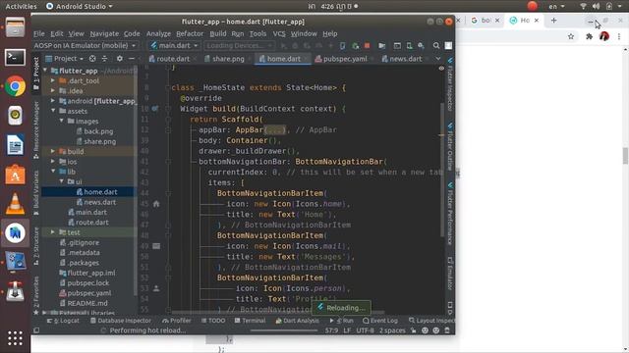Image resolution: width=629 pixels, height=353 pixels.
Task: Click the inspection eye icon in editor corner
Action: pyautogui.click(x=441, y=69)
